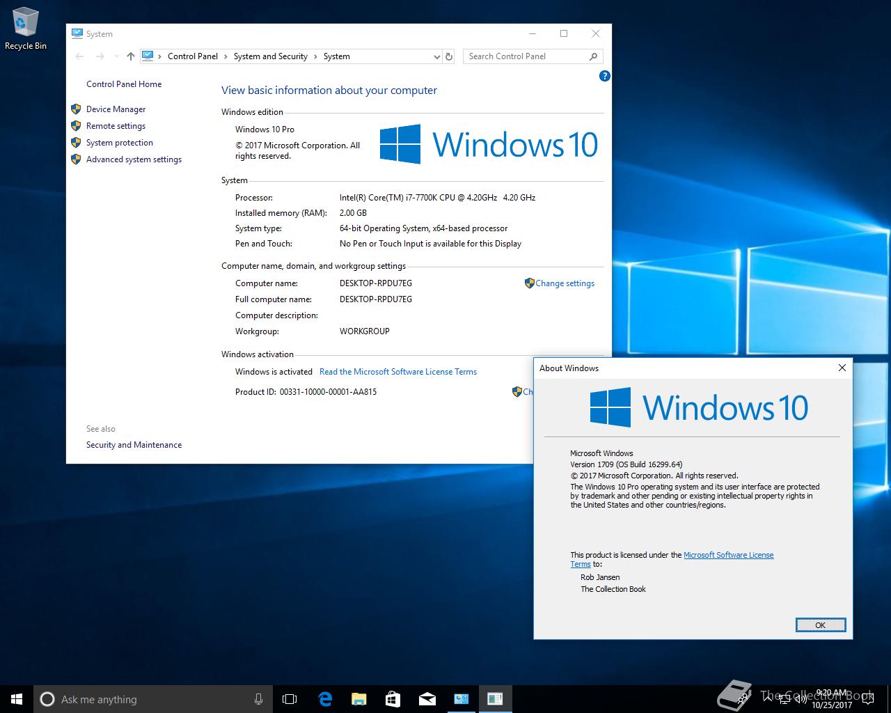The height and width of the screenshot is (713, 891).
Task: Expand the chevron after Control Panel breadcrumb
Action: 226,56
